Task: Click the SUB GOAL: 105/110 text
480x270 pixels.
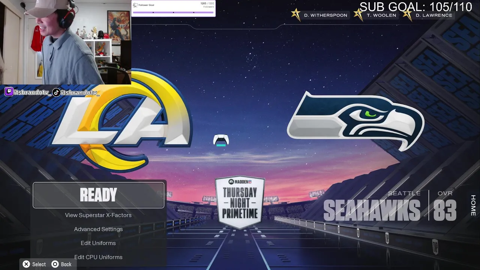Action: (416, 6)
